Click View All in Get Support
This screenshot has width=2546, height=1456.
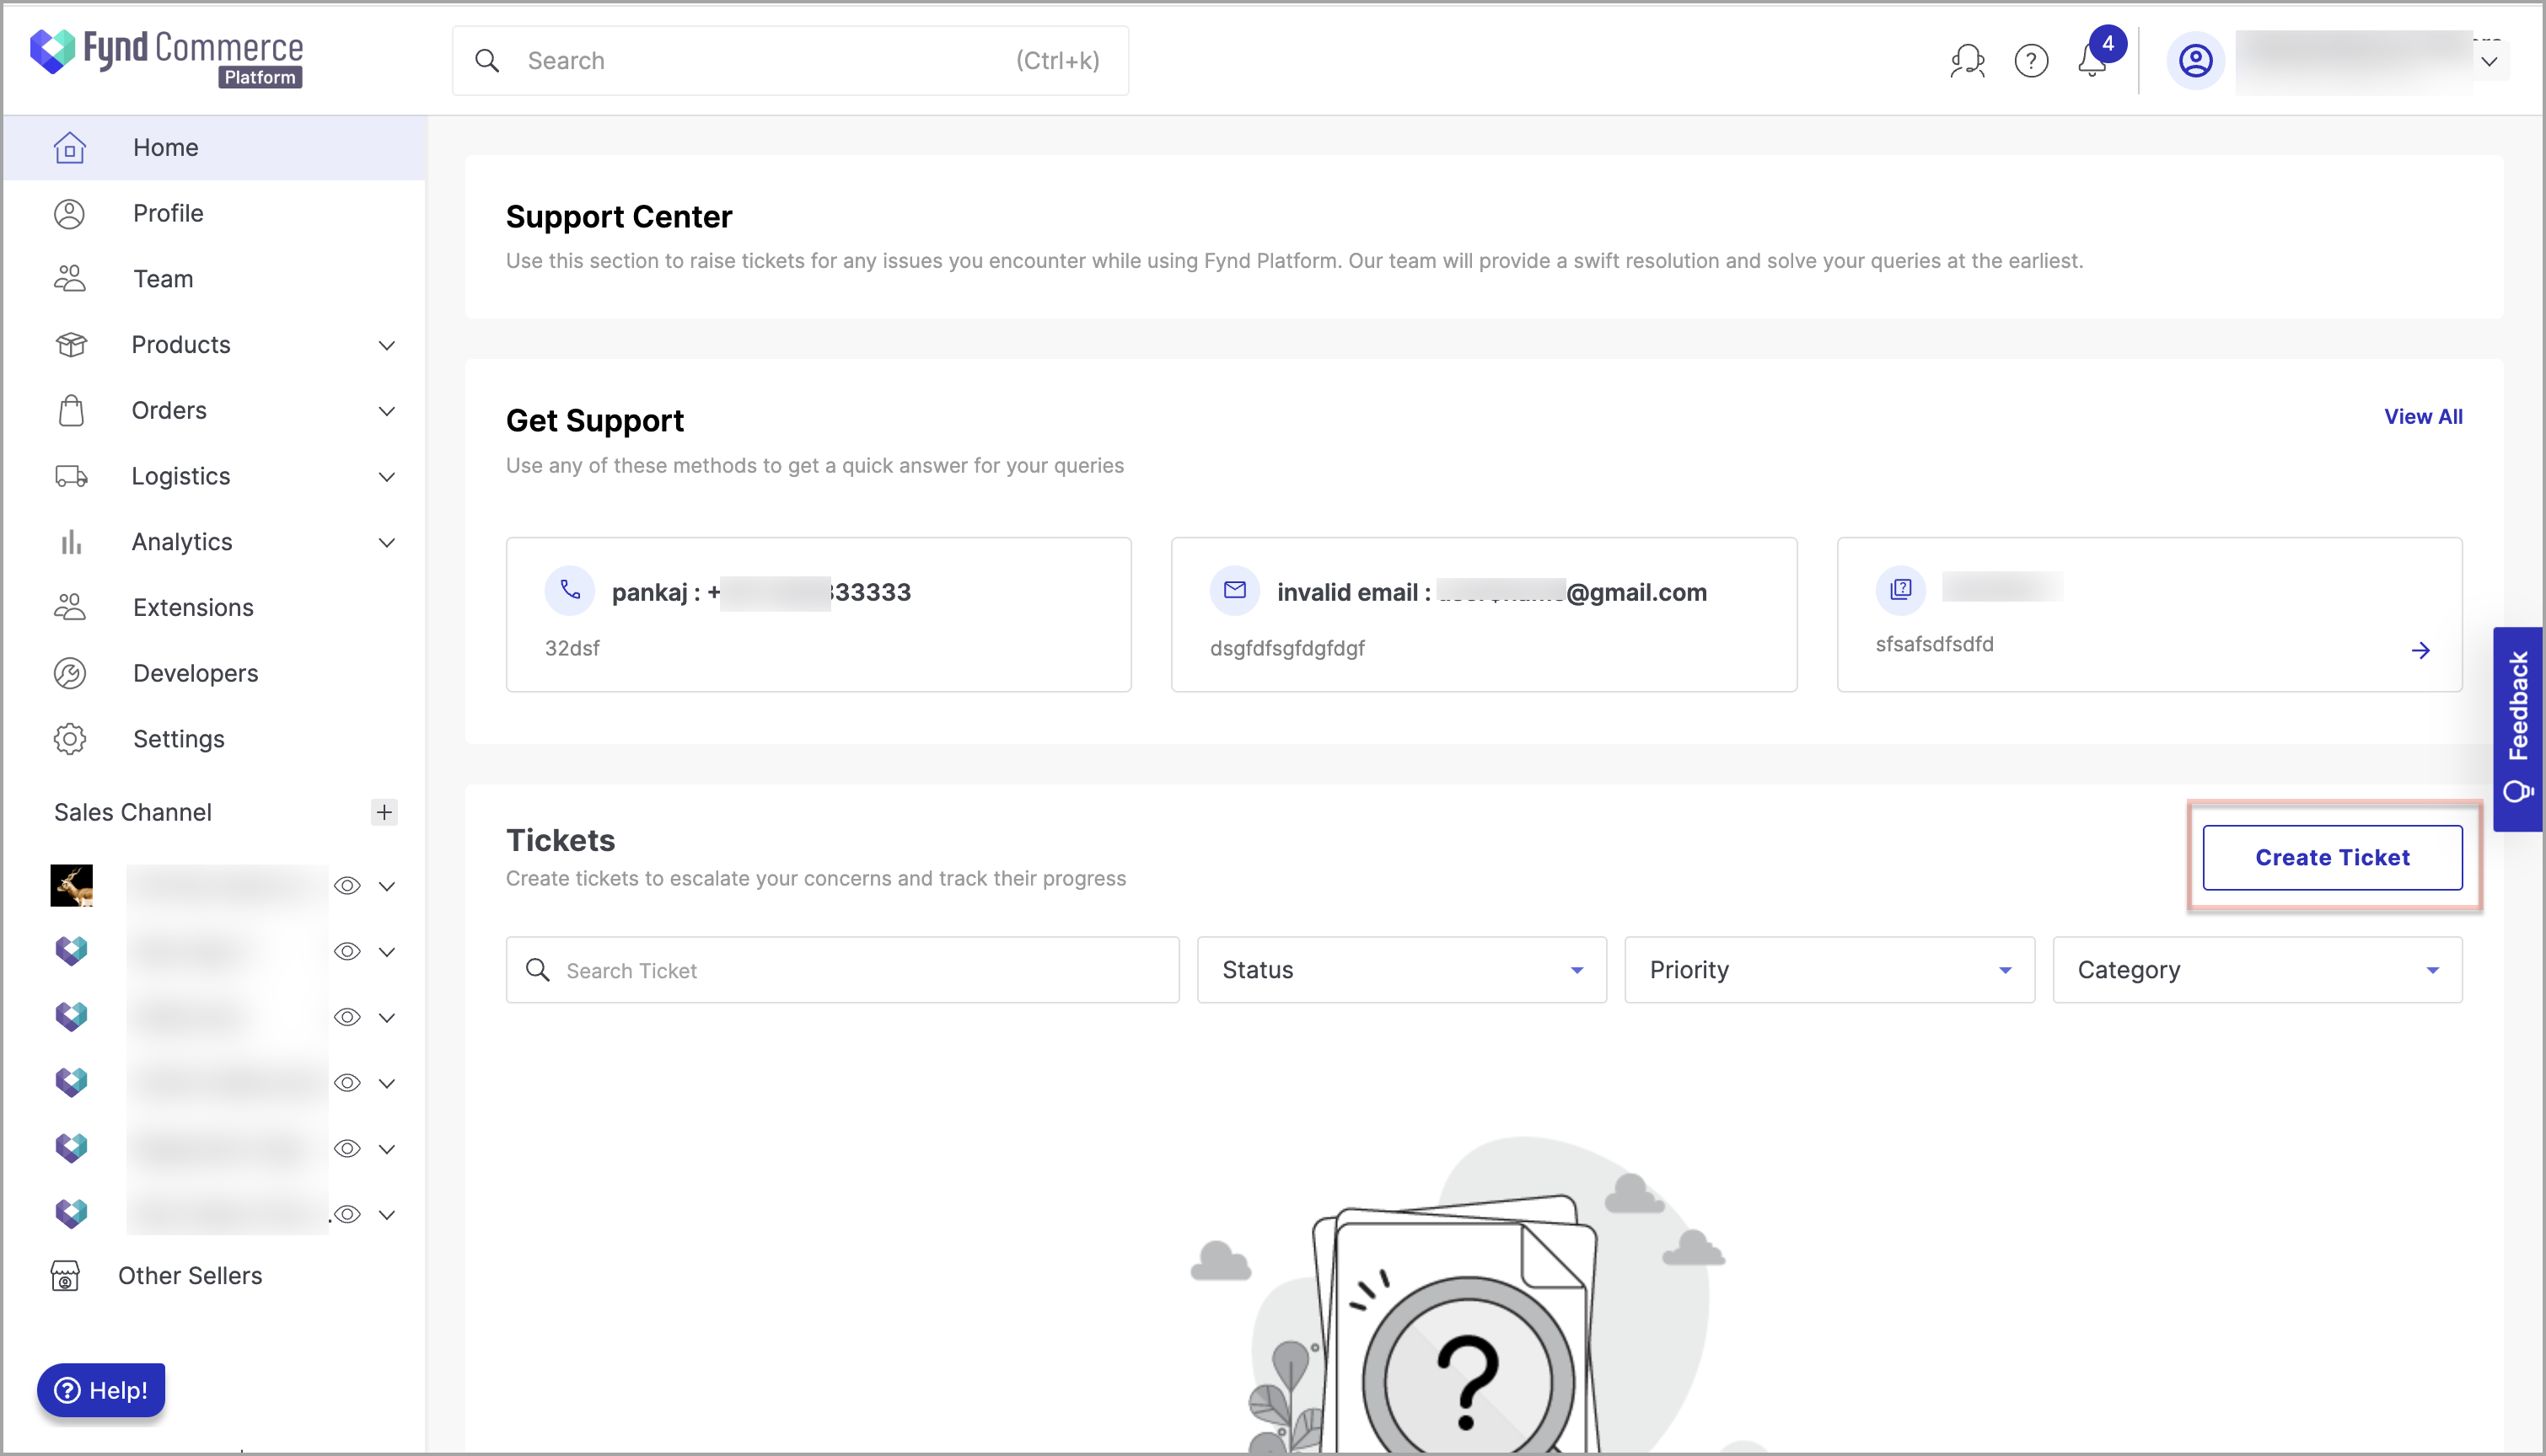pos(2423,417)
